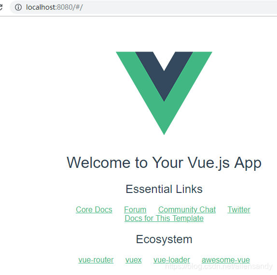This screenshot has width=277, height=275.
Task: Go to the Community Chat link
Action: (x=187, y=210)
